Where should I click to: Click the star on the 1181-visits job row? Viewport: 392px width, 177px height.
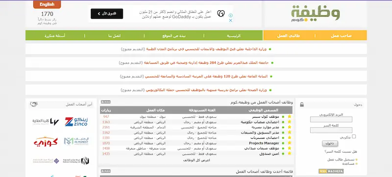290,137
